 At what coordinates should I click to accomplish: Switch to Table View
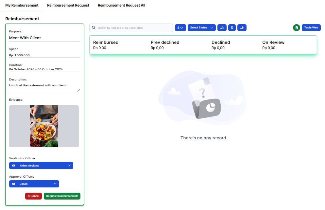[x=311, y=28]
